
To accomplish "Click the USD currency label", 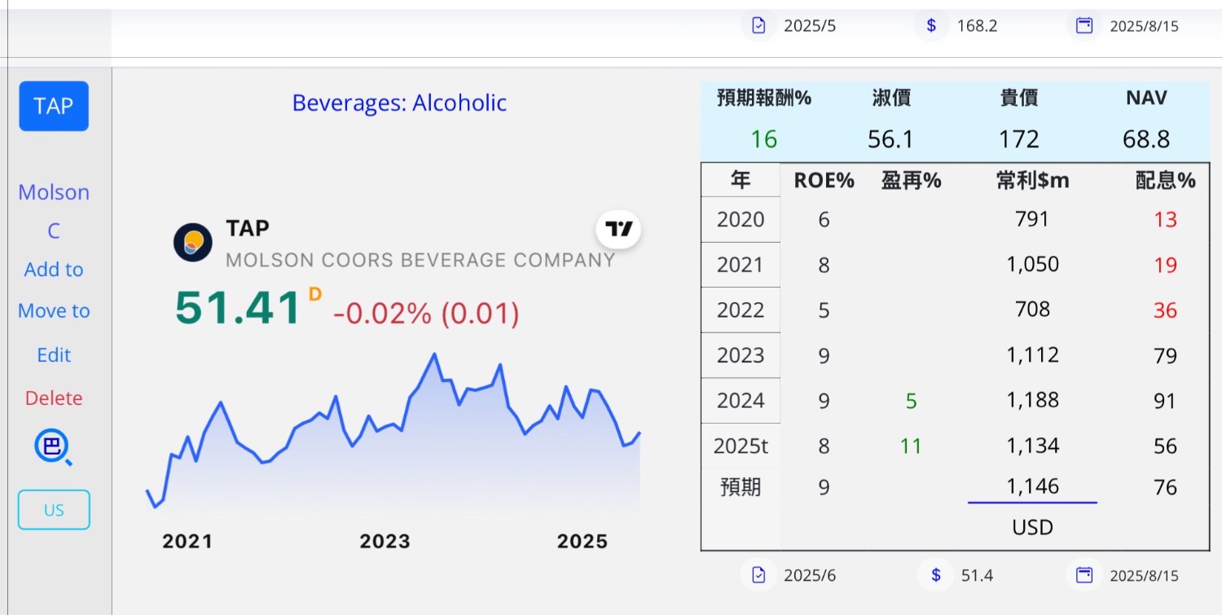I will pyautogui.click(x=1032, y=528).
